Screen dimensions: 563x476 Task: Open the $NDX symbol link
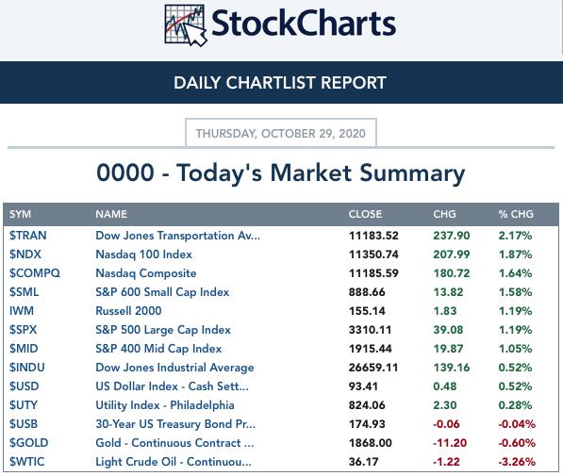[x=25, y=254]
